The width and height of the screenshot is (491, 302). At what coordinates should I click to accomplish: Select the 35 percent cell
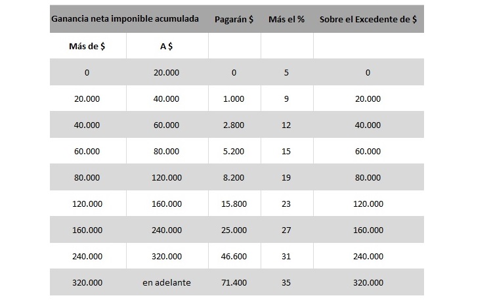point(287,282)
